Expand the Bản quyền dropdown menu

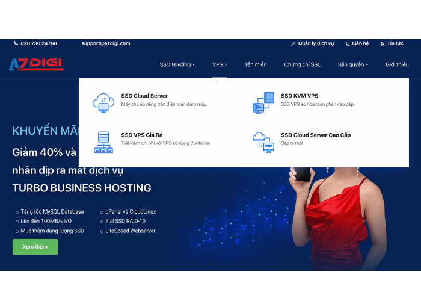click(x=353, y=64)
